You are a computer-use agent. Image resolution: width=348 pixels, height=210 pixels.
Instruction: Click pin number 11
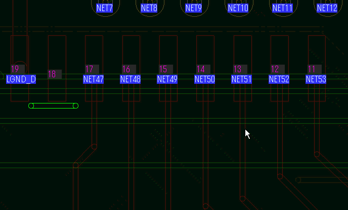point(315,69)
